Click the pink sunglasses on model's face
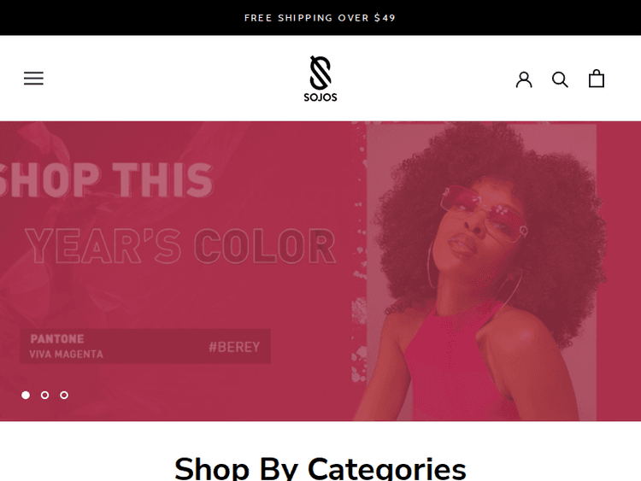The height and width of the screenshot is (481, 641). click(484, 212)
